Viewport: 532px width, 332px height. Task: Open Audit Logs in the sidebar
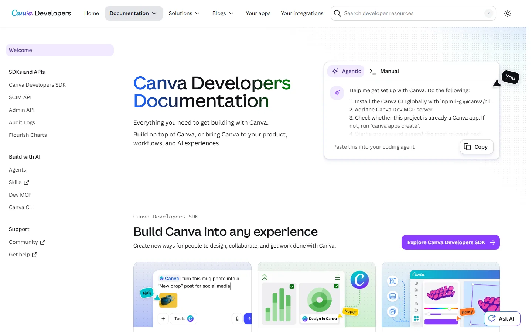pyautogui.click(x=22, y=122)
